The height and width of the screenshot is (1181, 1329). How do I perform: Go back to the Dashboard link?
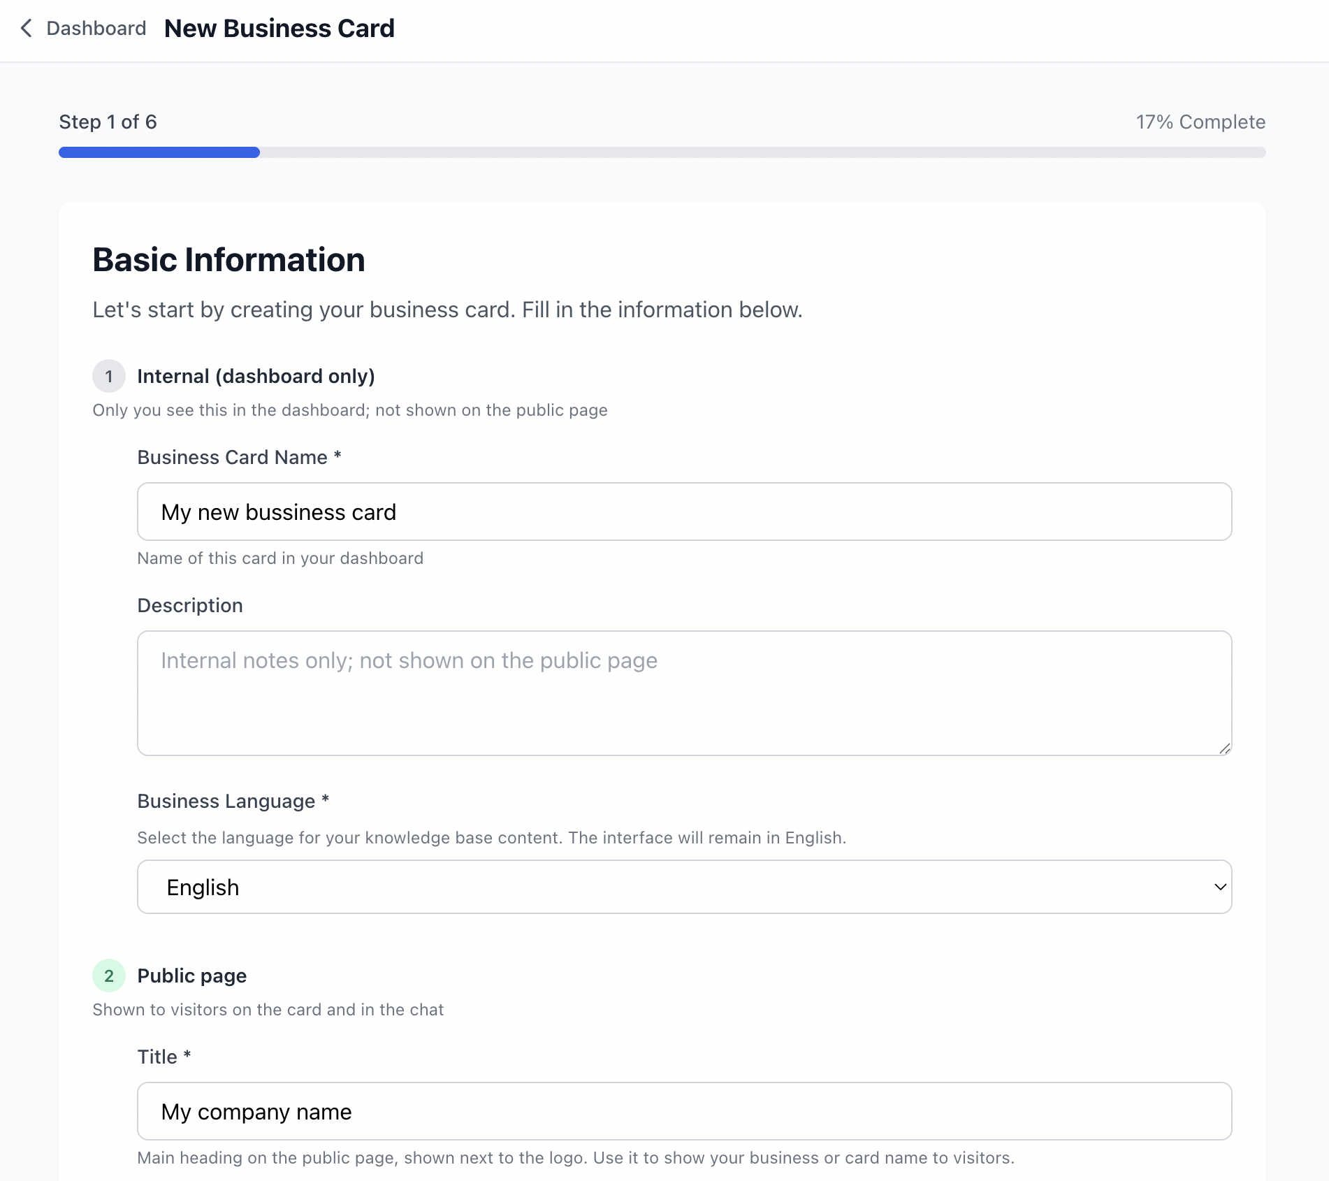[x=96, y=29]
